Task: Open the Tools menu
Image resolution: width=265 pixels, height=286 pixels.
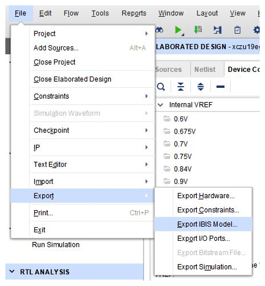Action: [100, 13]
